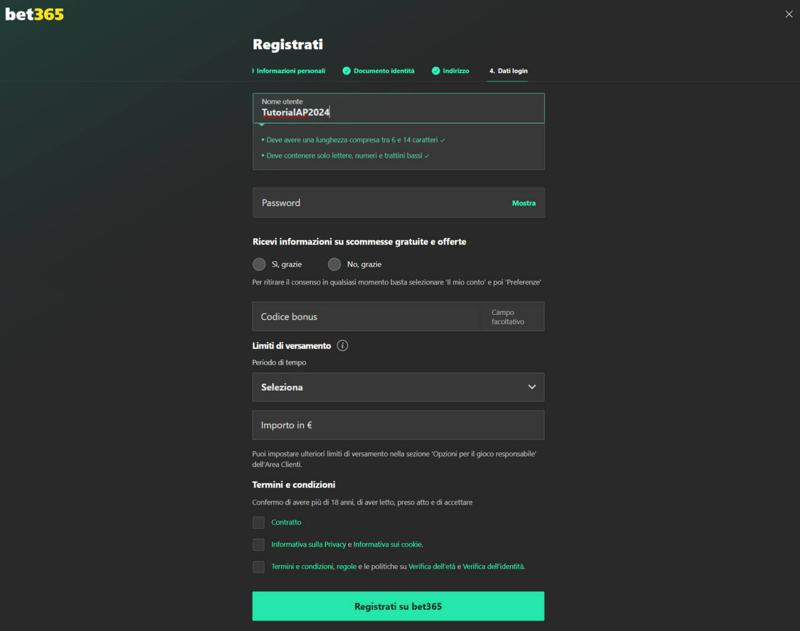Screen dimensions: 800x631
Task: Click the username length requirement text
Action: (x=352, y=140)
